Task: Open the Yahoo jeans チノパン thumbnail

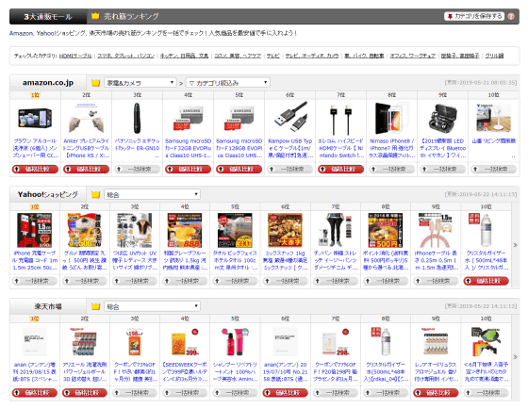Action: click(336, 230)
